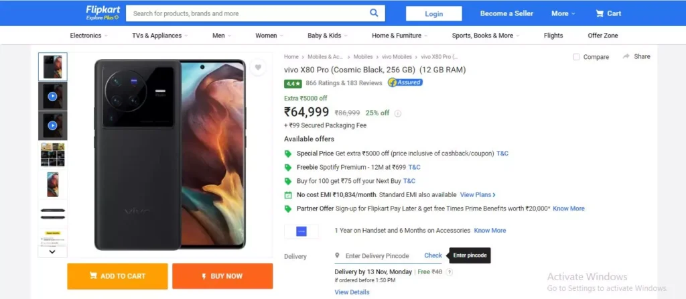Click the delivery charge question mark icon
This screenshot has height=299, width=686.
449,272
